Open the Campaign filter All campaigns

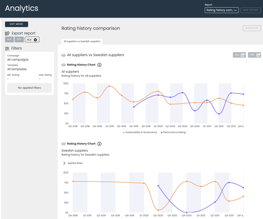(18, 60)
